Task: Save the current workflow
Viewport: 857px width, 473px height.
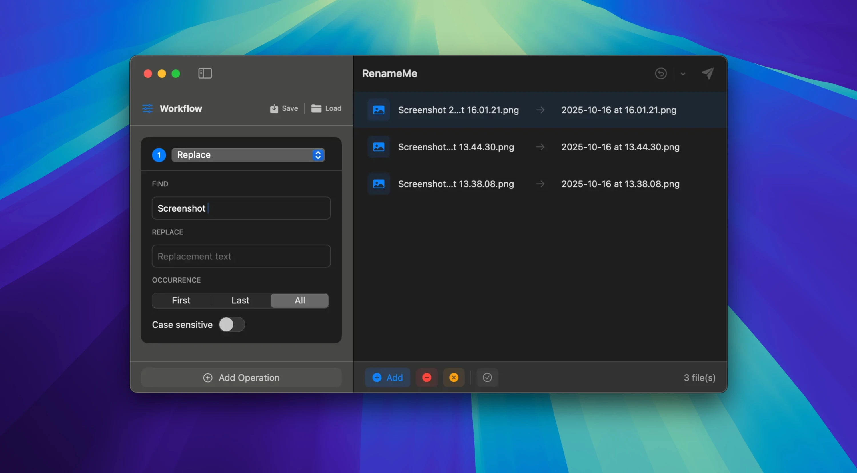Action: [284, 108]
